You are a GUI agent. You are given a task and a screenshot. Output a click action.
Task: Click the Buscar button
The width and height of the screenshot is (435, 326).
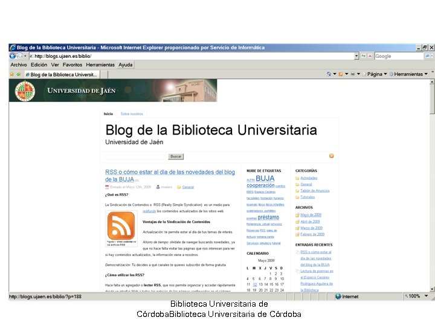176,156
